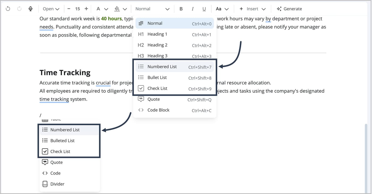Open the Aa text case dropdown
372x194 pixels.
point(222,9)
